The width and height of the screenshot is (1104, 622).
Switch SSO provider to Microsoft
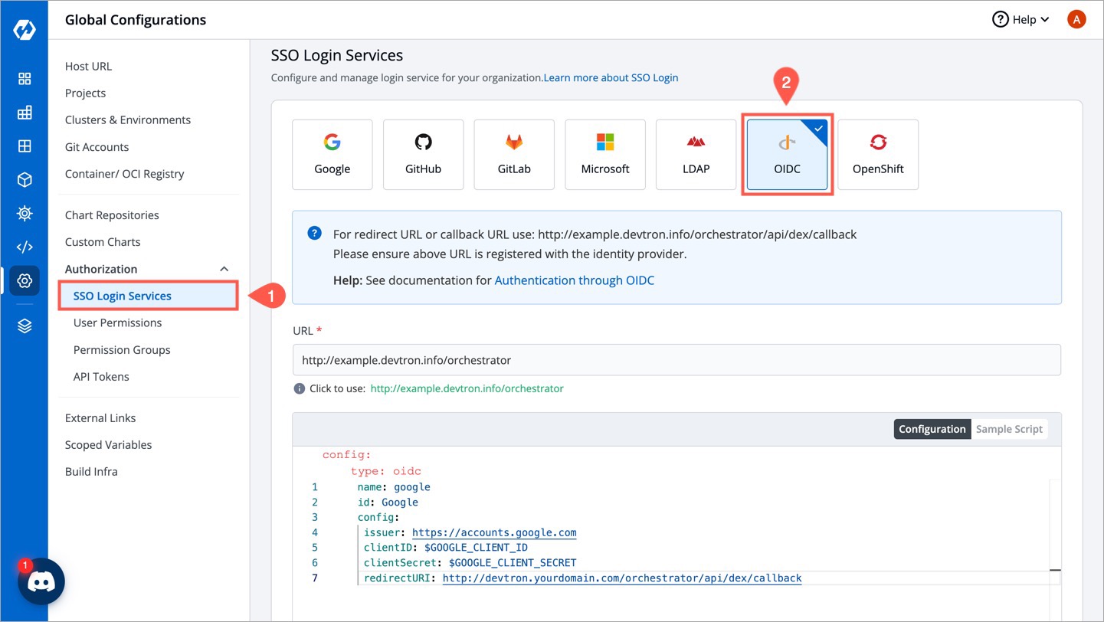coord(605,154)
